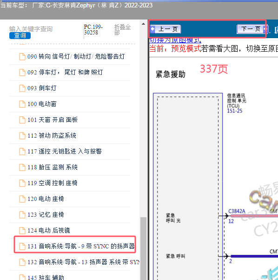Open 117 遥控无钥匙进入与报警
Image resolution: width=278 pixels, height=280 pixels.
pos(65,152)
